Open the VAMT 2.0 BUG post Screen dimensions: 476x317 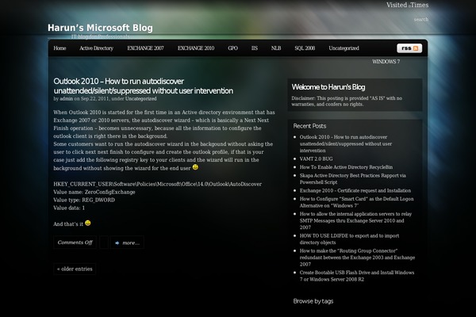pos(316,159)
